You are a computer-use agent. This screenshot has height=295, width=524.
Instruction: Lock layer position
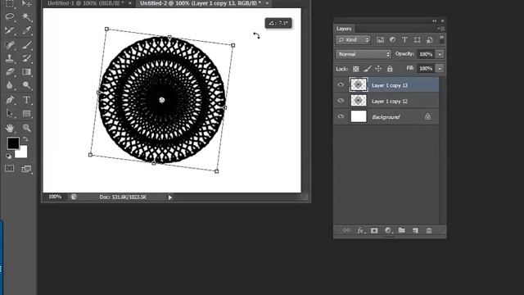(x=378, y=69)
